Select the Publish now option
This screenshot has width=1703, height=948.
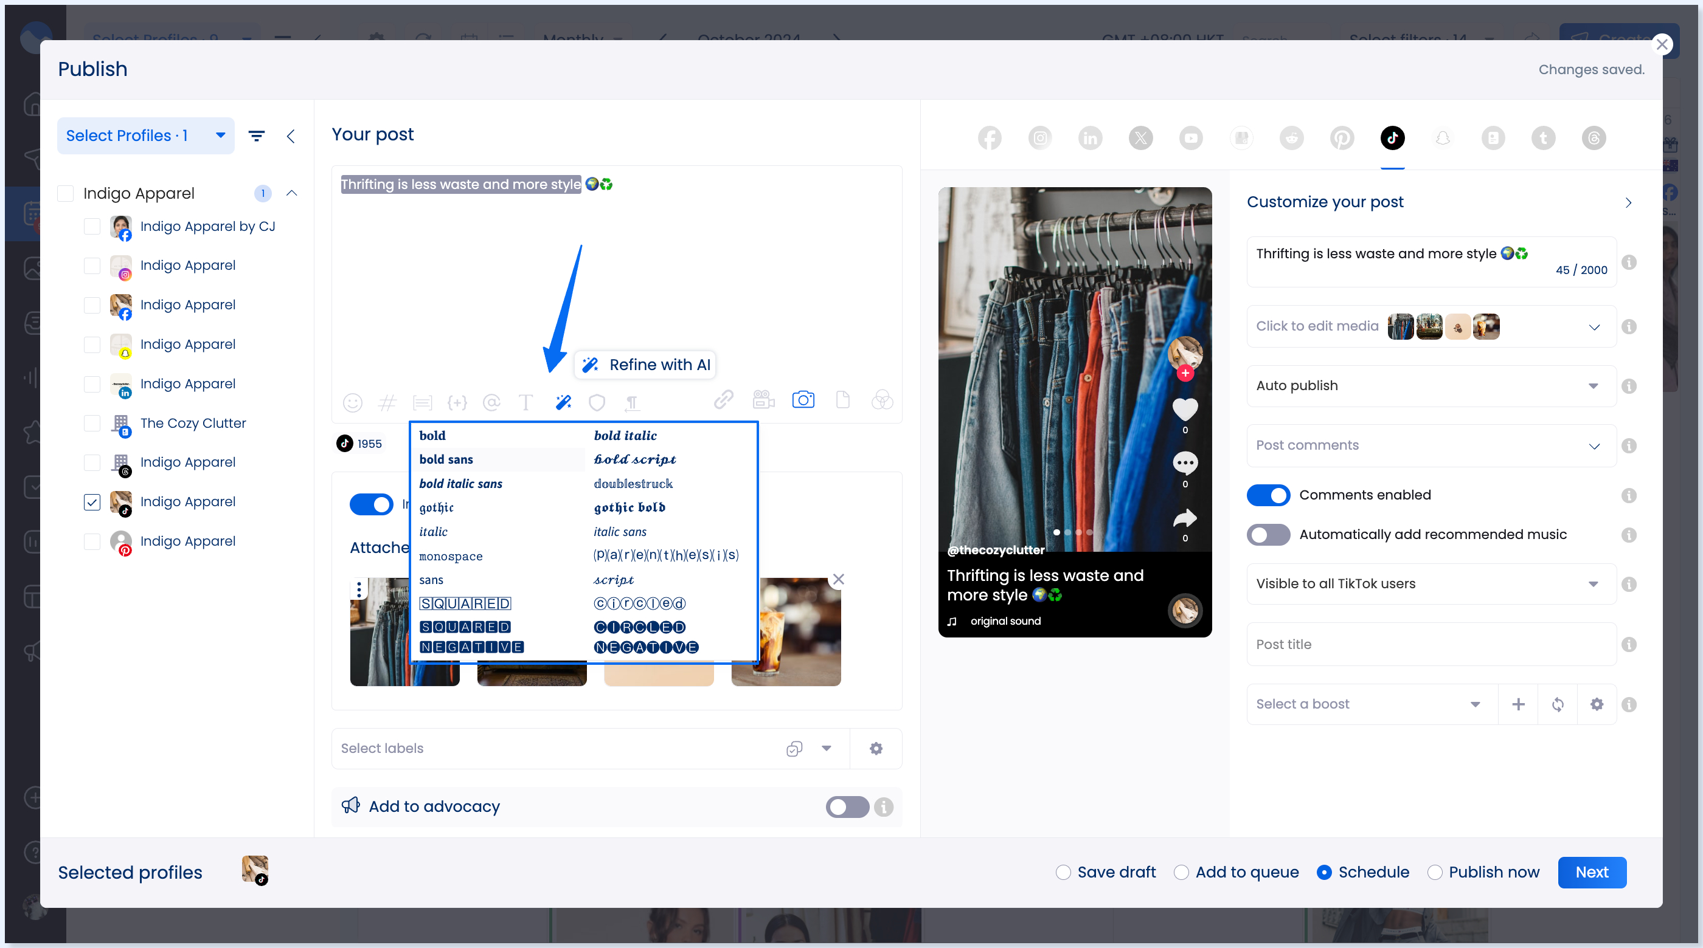(x=1435, y=873)
